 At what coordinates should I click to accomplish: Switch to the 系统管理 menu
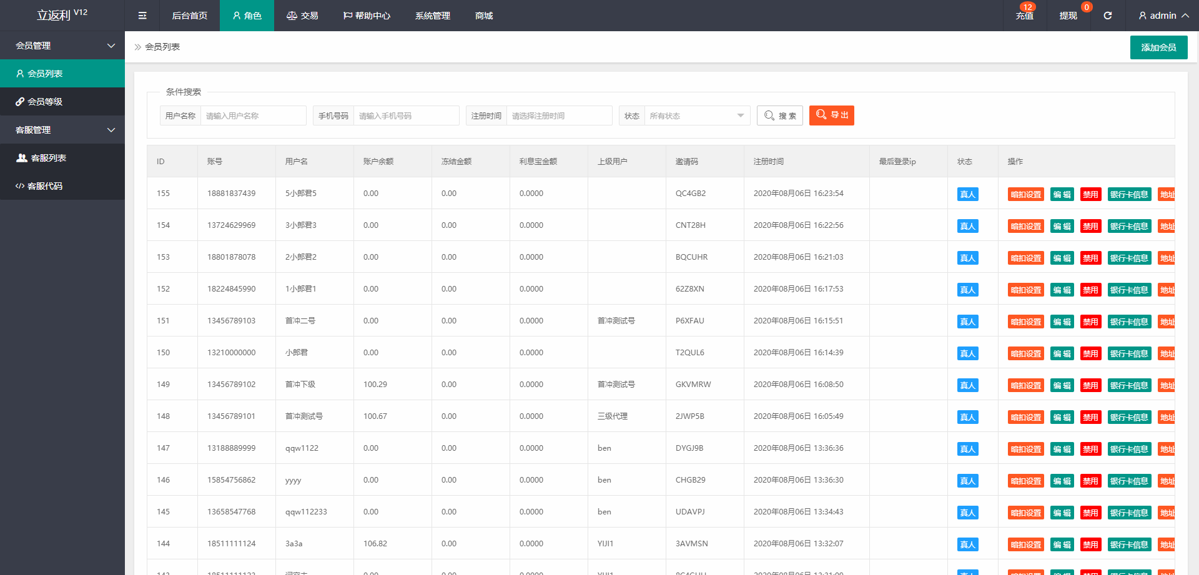click(x=432, y=16)
